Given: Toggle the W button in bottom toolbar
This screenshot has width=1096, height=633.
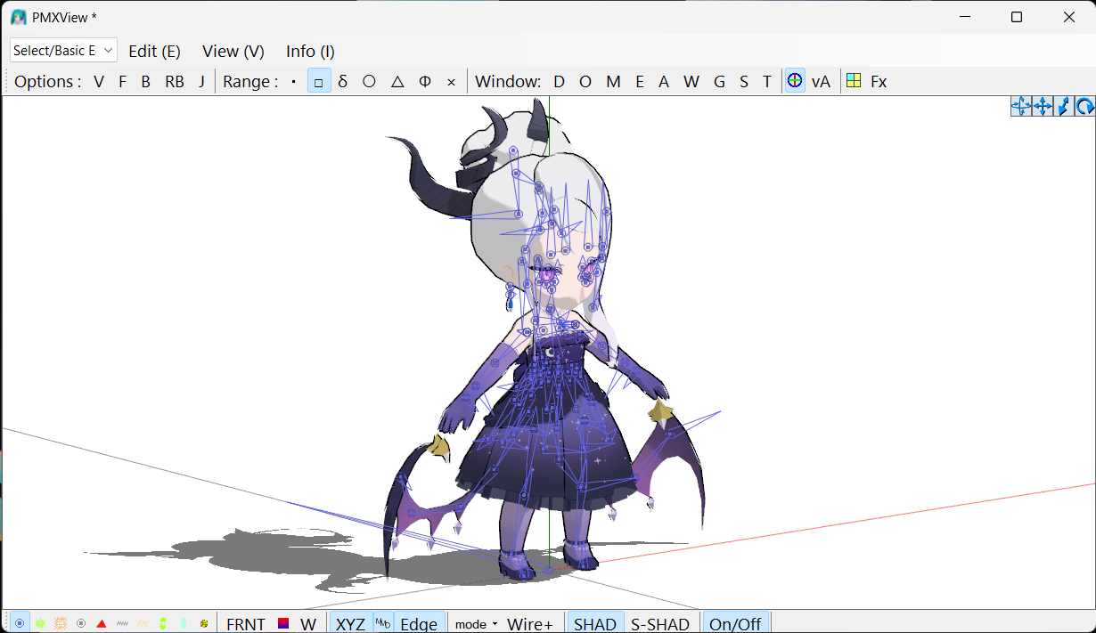Looking at the screenshot, I should (x=308, y=624).
